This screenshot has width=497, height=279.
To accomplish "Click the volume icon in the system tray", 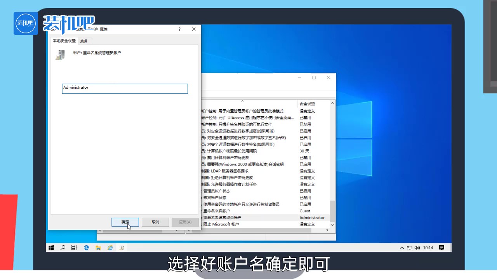I will point(417,248).
